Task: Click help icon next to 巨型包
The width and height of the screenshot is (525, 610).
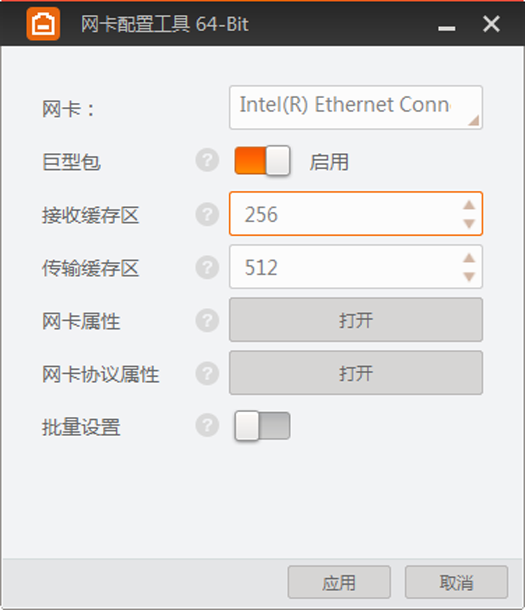Action: point(207,160)
